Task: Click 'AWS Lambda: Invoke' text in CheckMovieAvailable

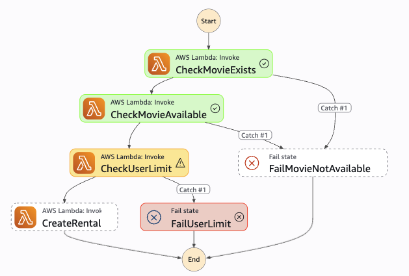Action: point(142,102)
